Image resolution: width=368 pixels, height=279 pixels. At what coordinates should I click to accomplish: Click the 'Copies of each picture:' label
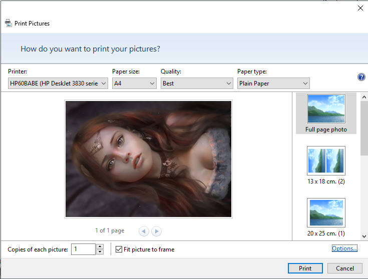pyautogui.click(x=38, y=249)
